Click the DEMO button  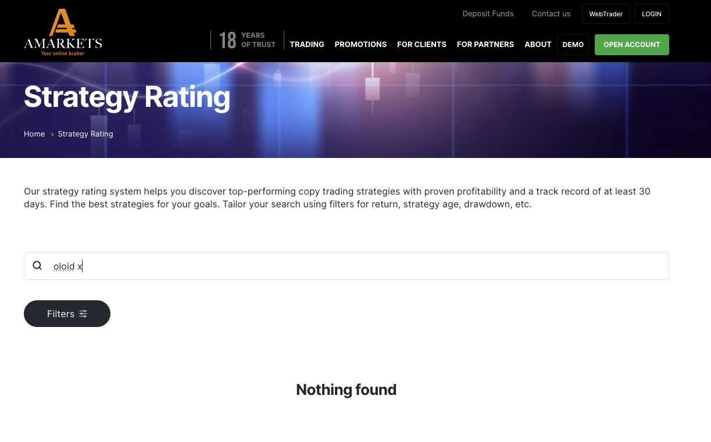pos(573,45)
